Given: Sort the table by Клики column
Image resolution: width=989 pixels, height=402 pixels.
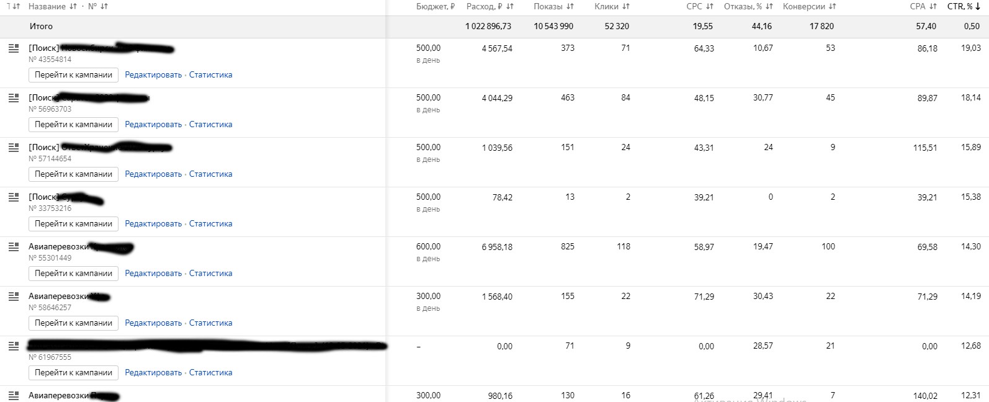Looking at the screenshot, I should pos(611,7).
